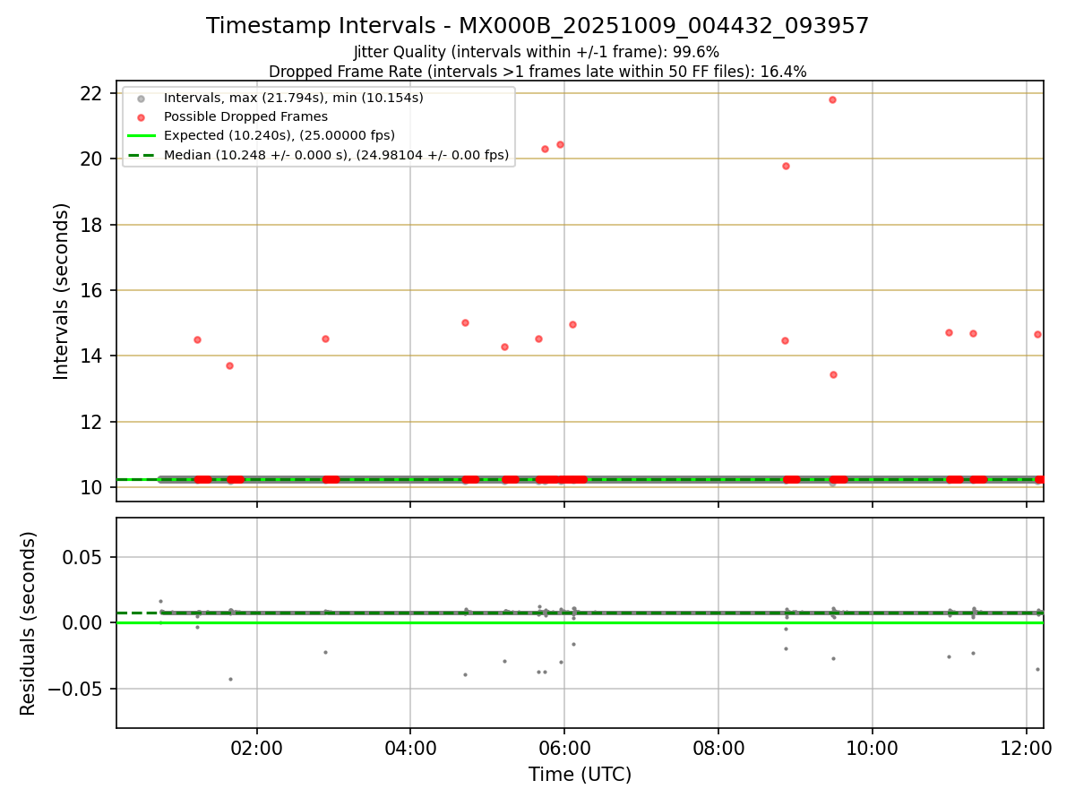
Task: Click the gray dot marker in the legend
Action: [141, 98]
